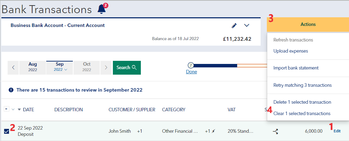
Task: Open the bulk selection chevron dropdown
Action: pos(13,110)
